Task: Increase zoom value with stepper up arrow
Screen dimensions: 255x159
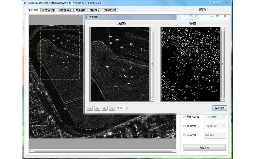Action: [126, 107]
